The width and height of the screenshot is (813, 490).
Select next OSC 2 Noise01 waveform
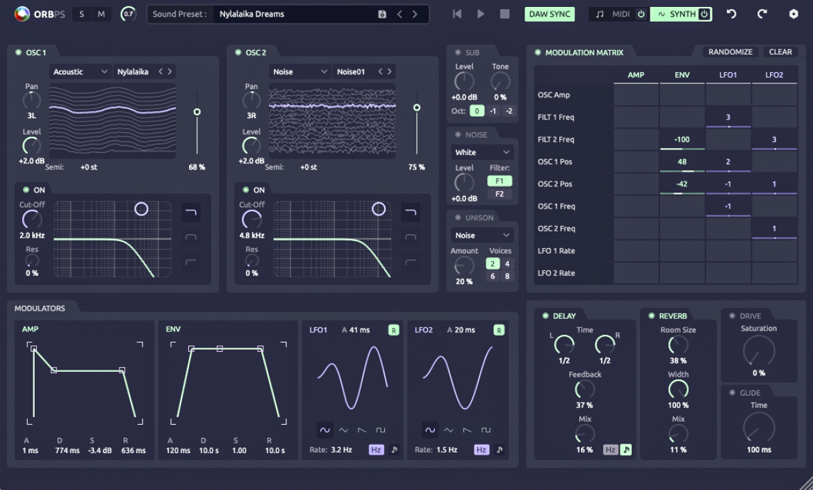tap(389, 72)
